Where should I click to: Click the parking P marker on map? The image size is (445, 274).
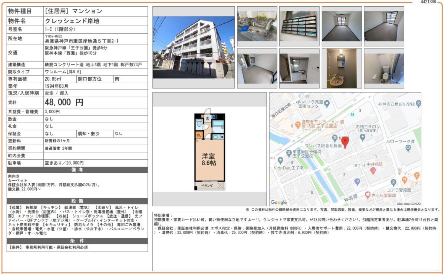coord(357,181)
